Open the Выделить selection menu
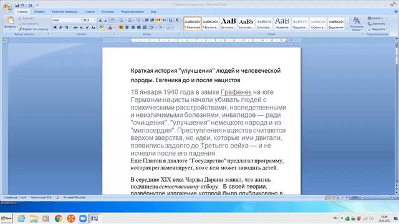This screenshot has width=399, height=224. (377, 29)
